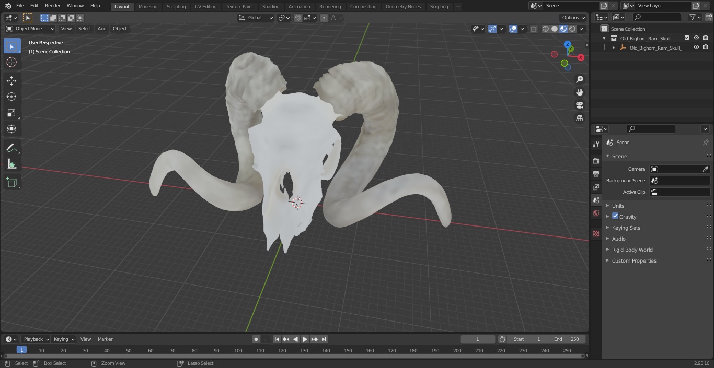Open the Output properties tab

coord(596,174)
